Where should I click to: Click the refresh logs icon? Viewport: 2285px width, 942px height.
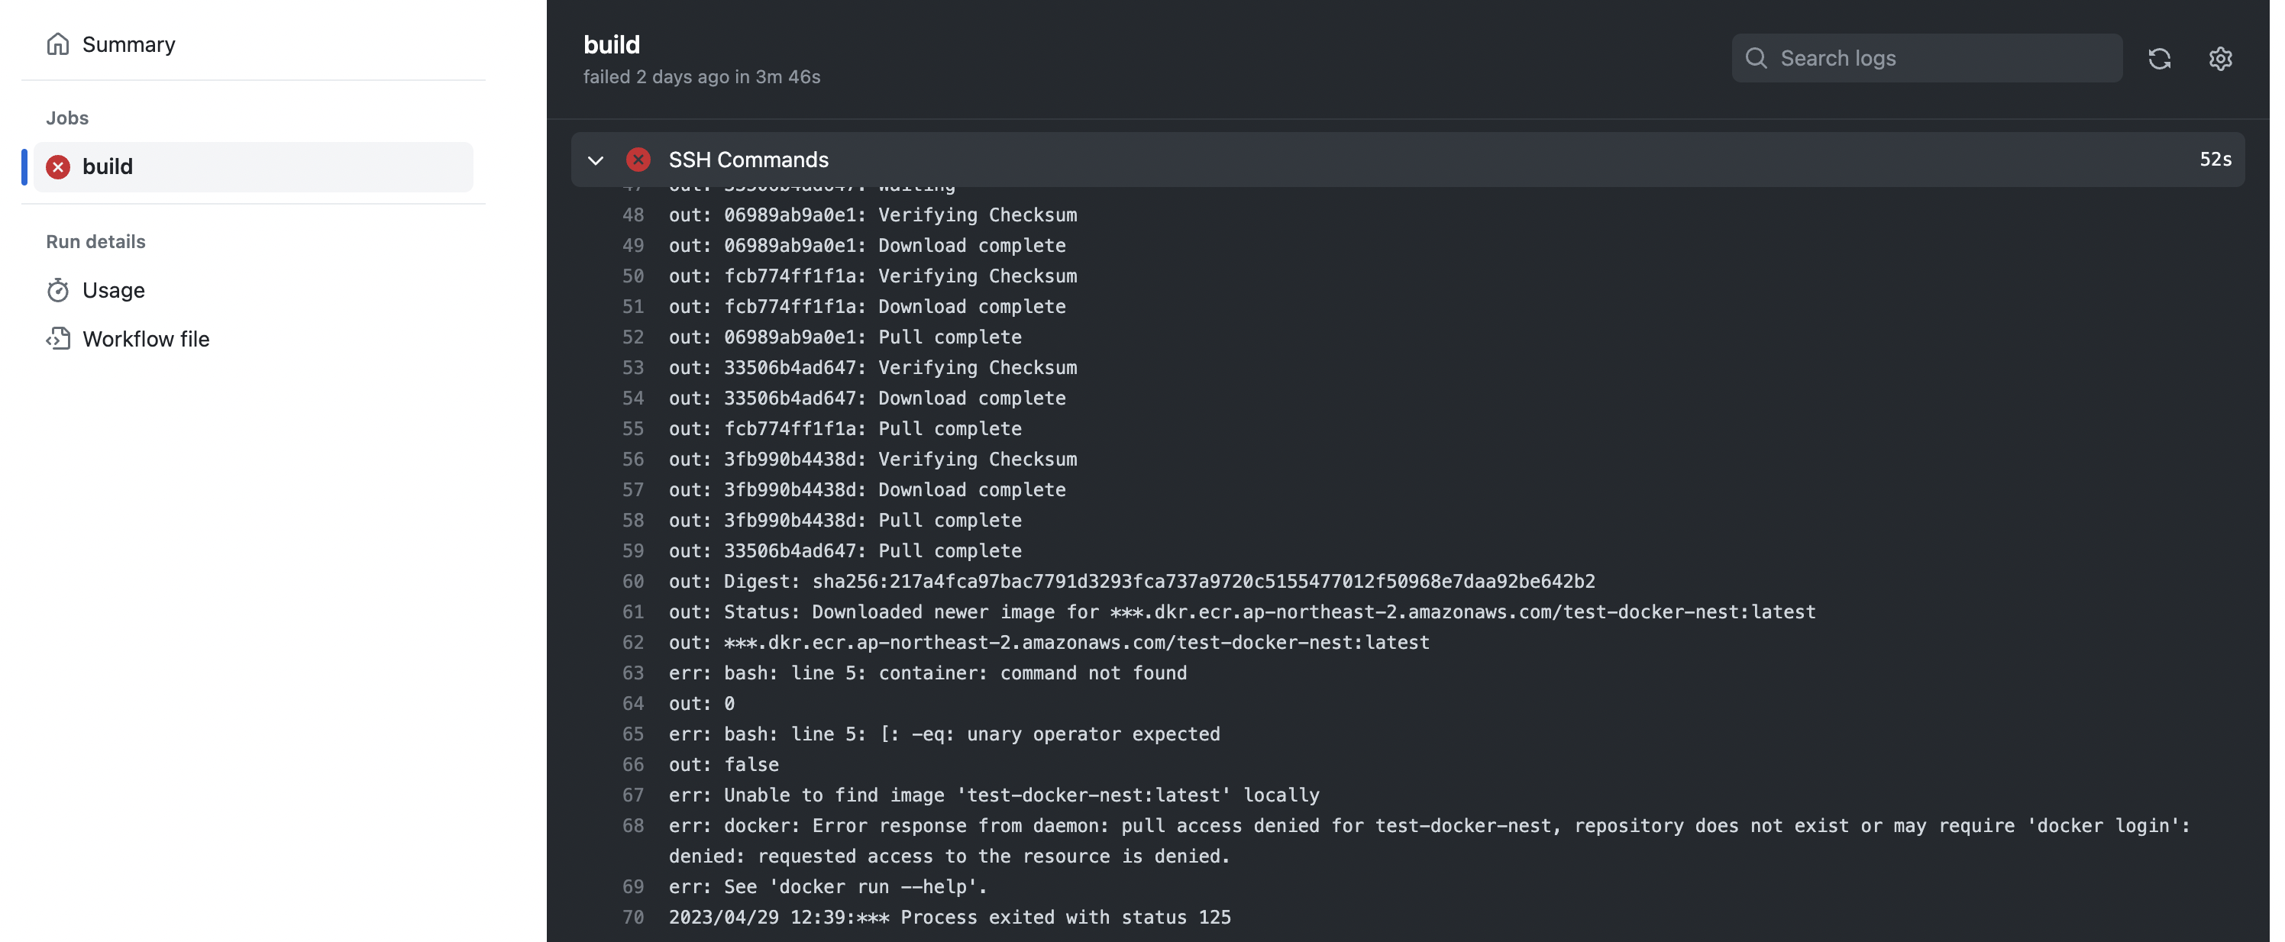pyautogui.click(x=2159, y=59)
